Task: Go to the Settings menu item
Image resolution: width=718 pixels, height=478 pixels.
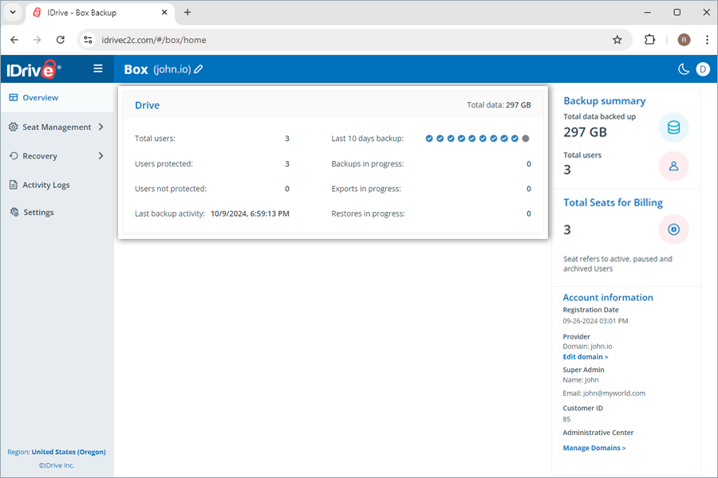Action: 38,213
